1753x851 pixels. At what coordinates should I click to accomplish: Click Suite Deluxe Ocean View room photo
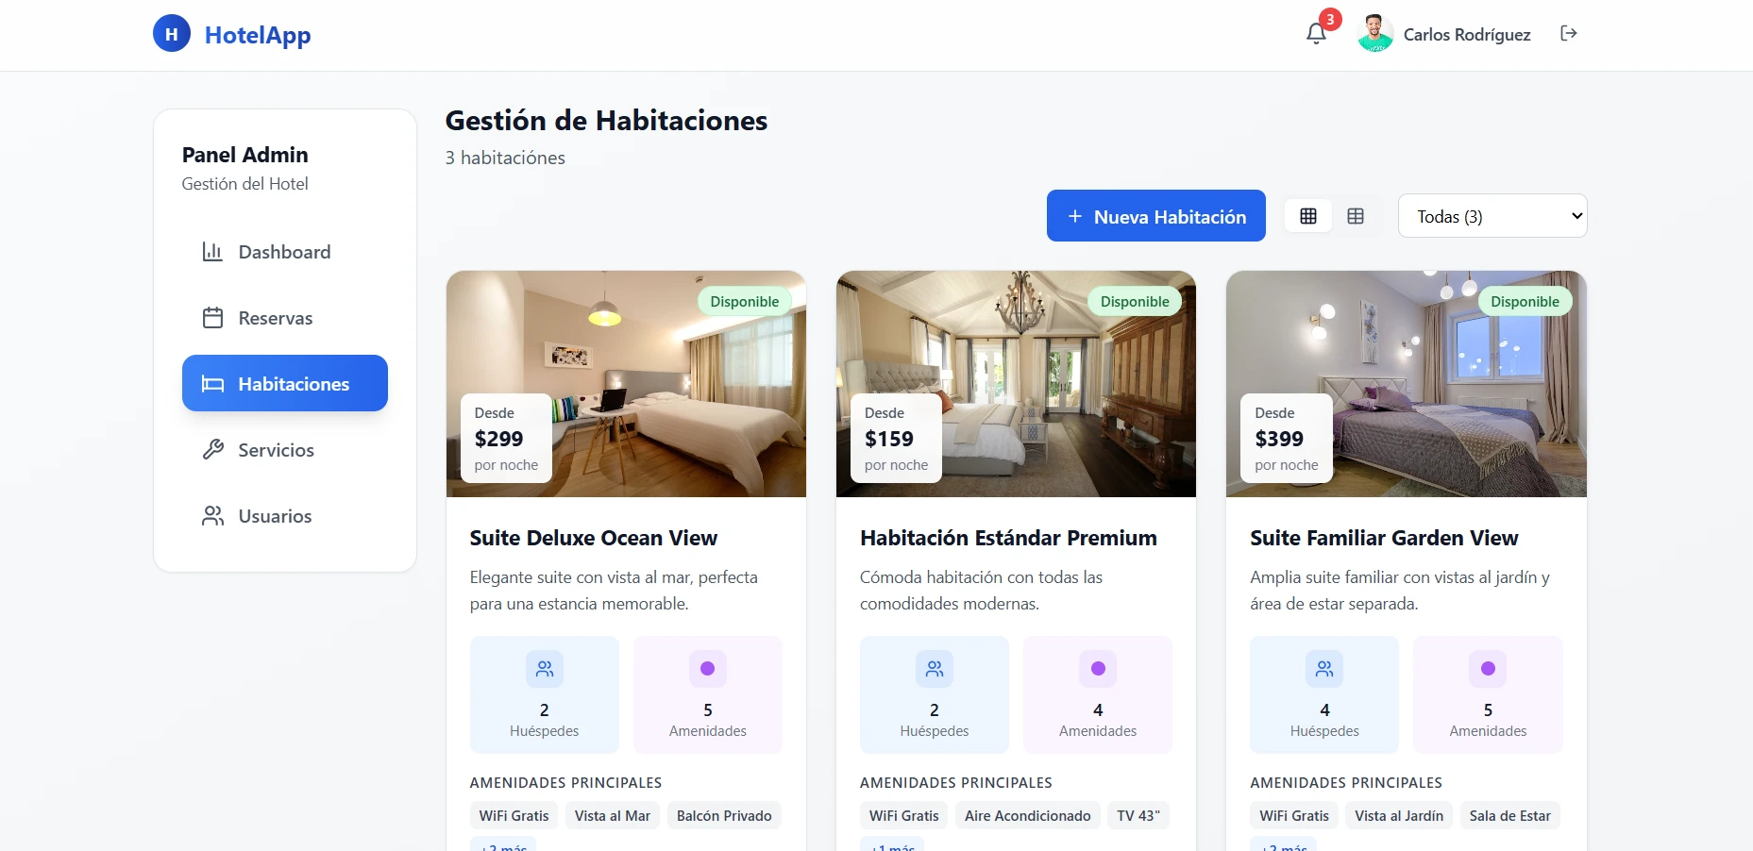(x=626, y=384)
